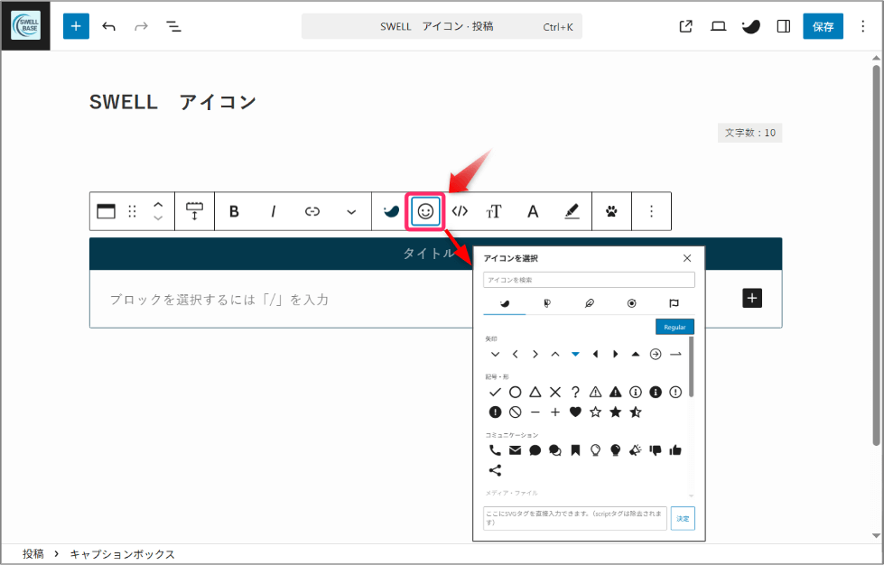The height and width of the screenshot is (565, 884).
Task: Switch to the flag icon set tab
Action: [674, 303]
